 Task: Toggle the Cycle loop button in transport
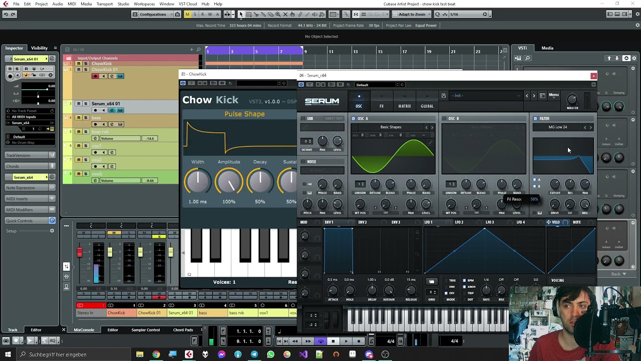[x=320, y=341]
